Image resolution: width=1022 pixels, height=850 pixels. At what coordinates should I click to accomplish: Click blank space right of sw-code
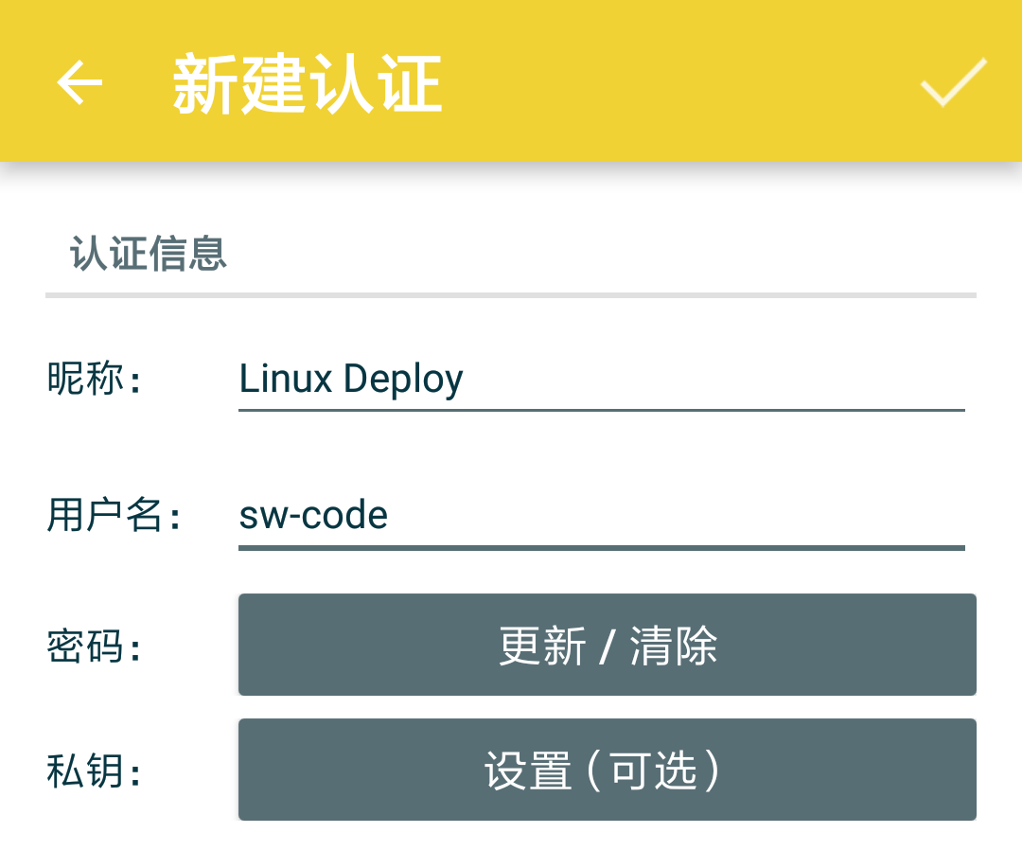click(x=681, y=516)
